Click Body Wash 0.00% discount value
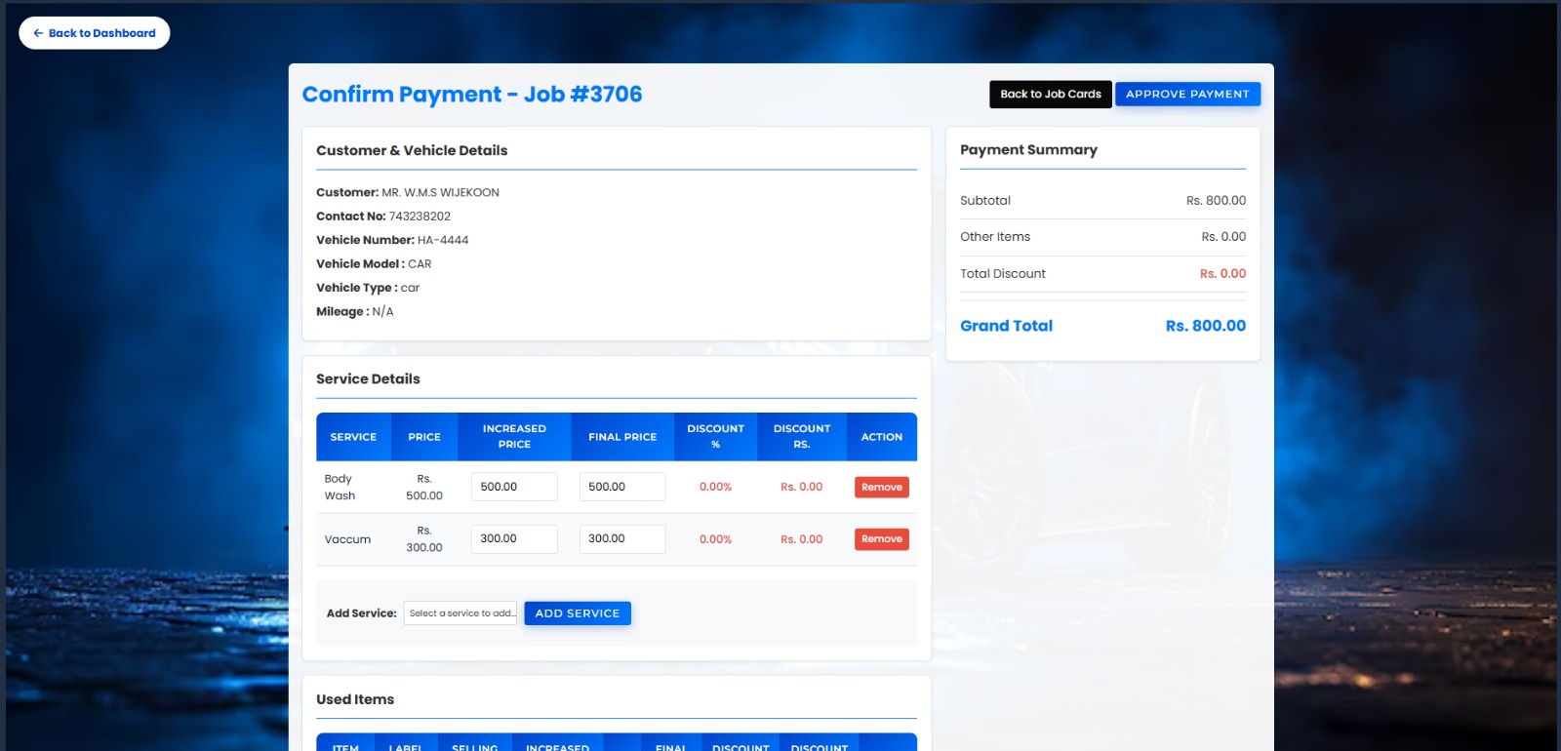Viewport: 1561px width, 751px height. (715, 487)
